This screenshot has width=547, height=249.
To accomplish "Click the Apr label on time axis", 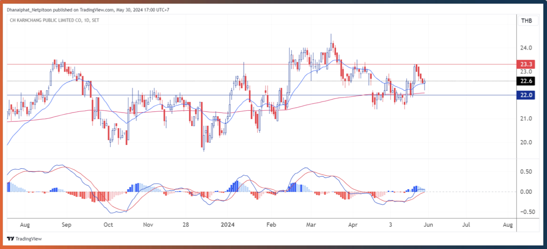I will [x=353, y=225].
